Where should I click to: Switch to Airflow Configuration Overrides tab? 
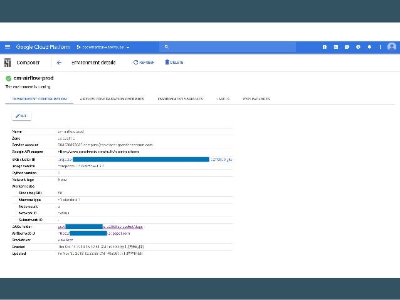pos(112,99)
